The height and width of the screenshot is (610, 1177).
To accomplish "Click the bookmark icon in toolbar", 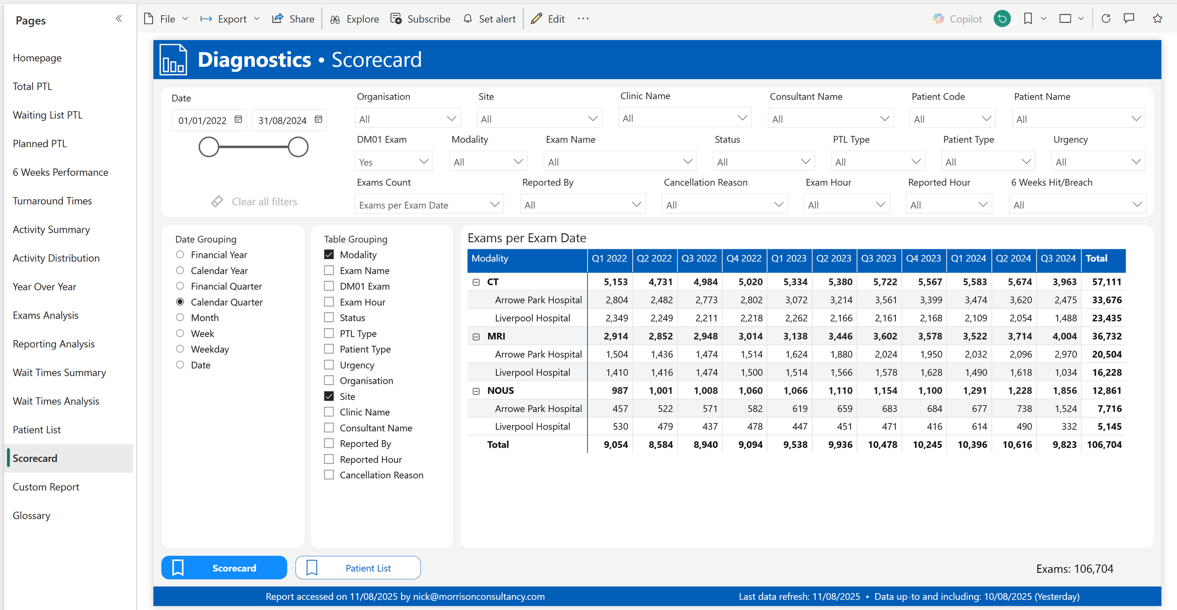I will [x=1028, y=19].
